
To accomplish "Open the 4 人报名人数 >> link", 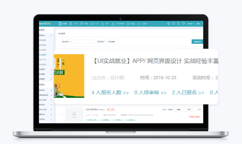I will tap(110, 92).
